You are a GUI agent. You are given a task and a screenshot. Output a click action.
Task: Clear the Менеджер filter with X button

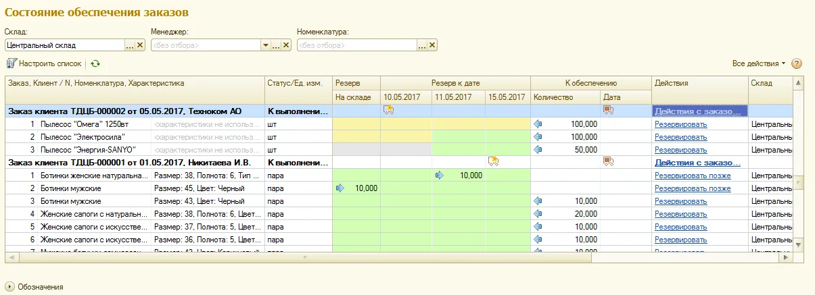tap(286, 45)
